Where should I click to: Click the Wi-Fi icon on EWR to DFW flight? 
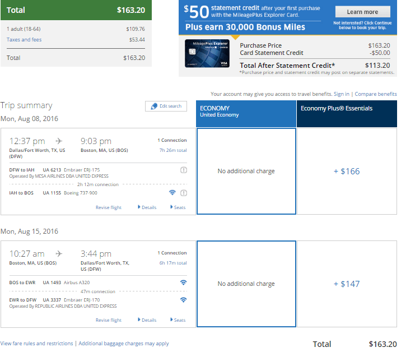(x=183, y=300)
